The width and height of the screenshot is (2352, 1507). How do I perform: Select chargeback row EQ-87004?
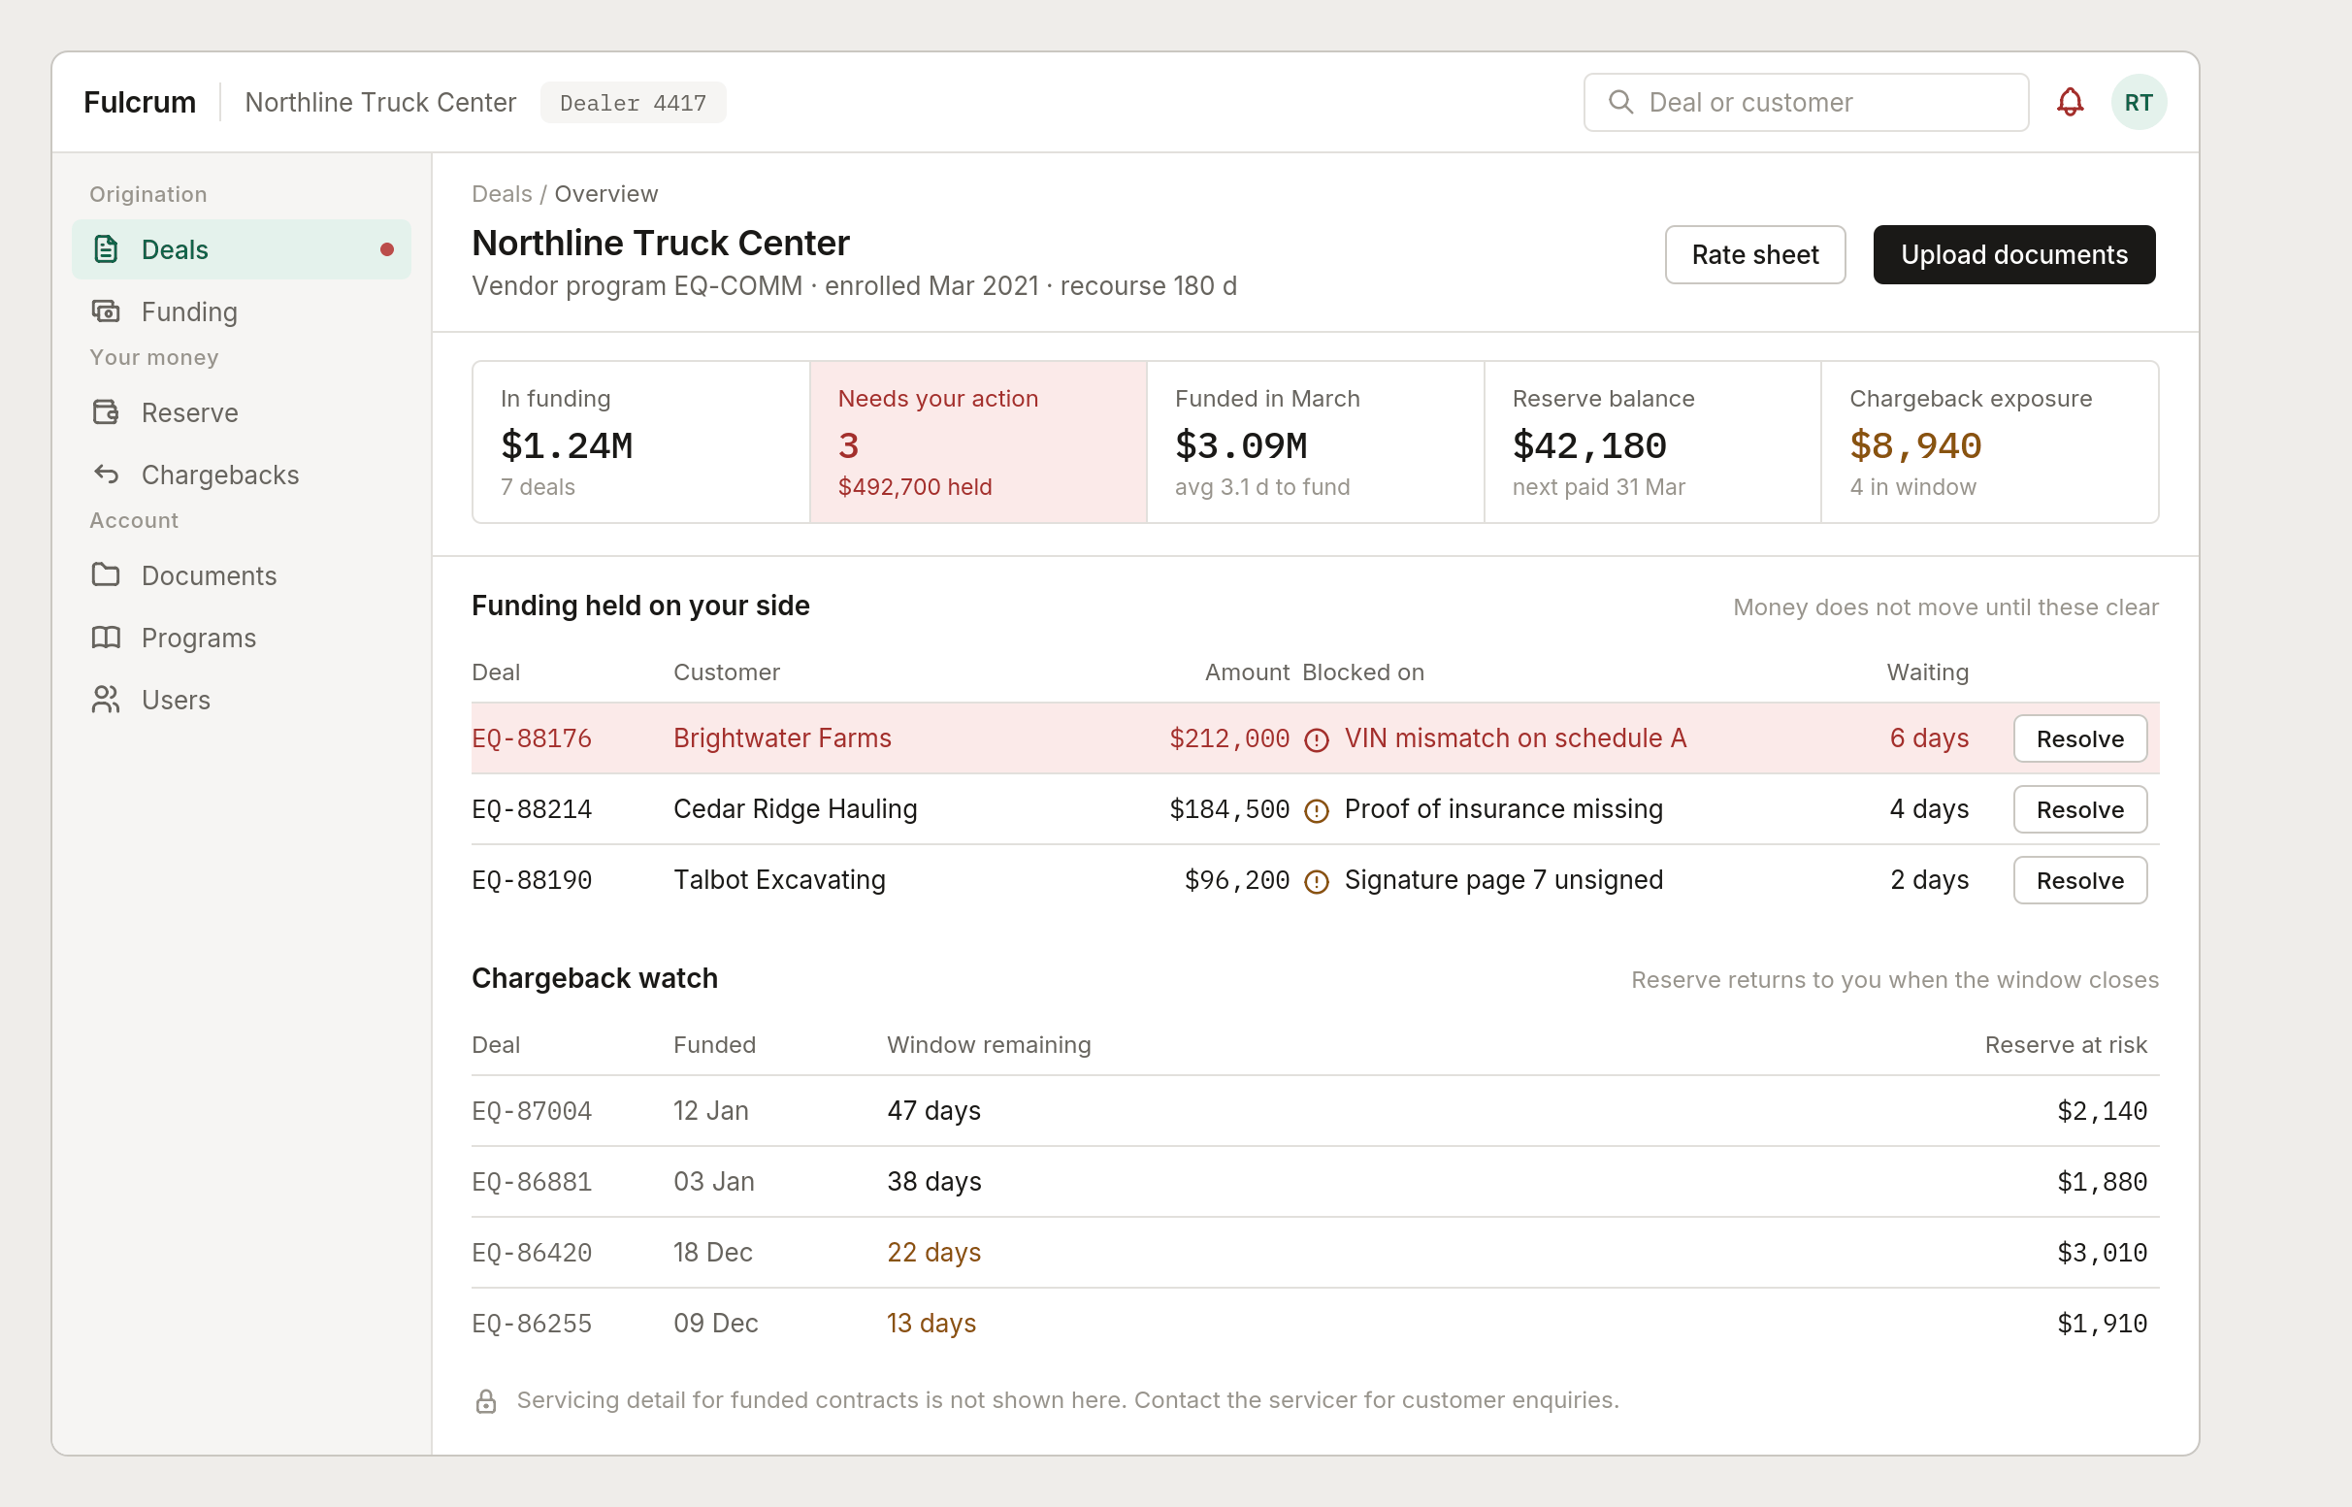point(1315,1112)
